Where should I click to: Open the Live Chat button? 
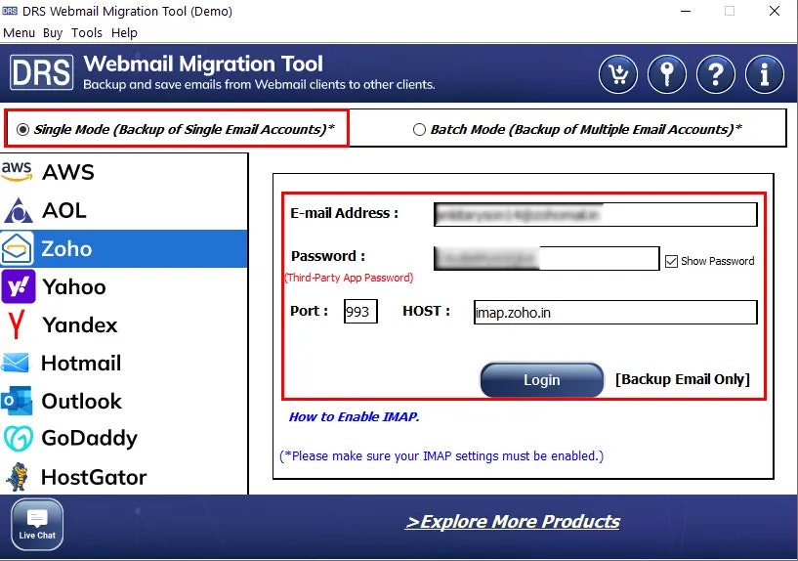coord(37,524)
